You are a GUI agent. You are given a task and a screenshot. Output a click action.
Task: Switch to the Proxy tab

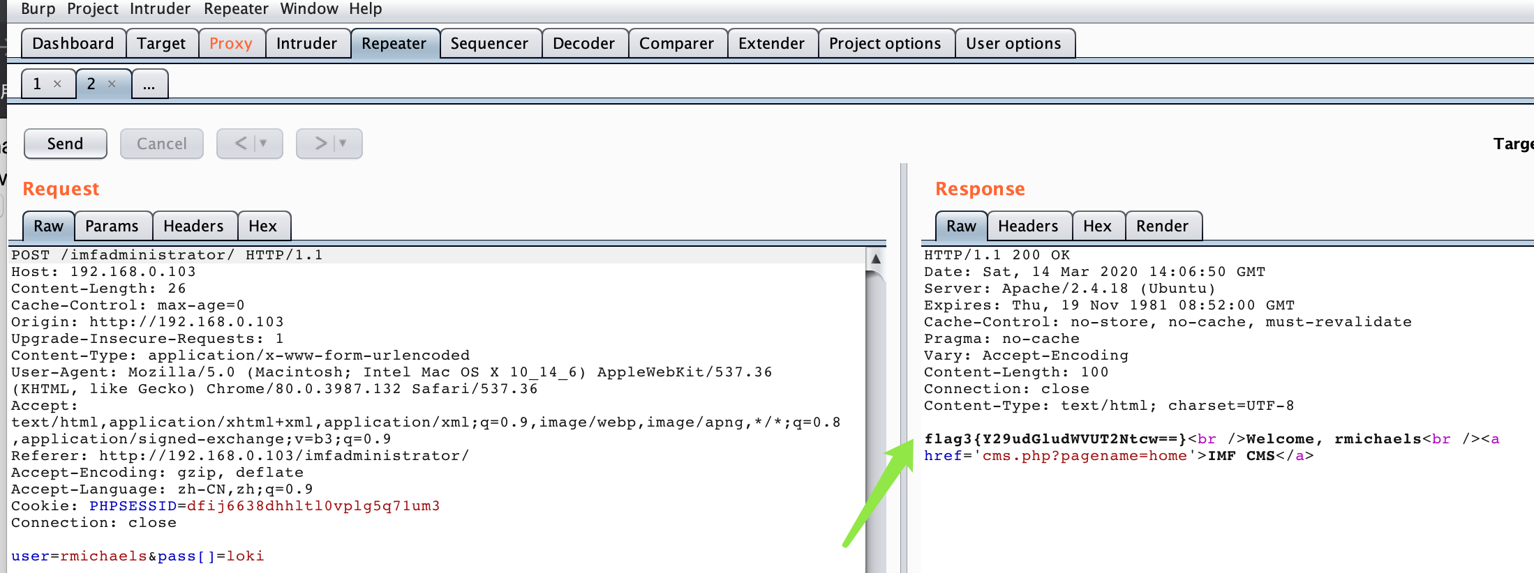(230, 43)
